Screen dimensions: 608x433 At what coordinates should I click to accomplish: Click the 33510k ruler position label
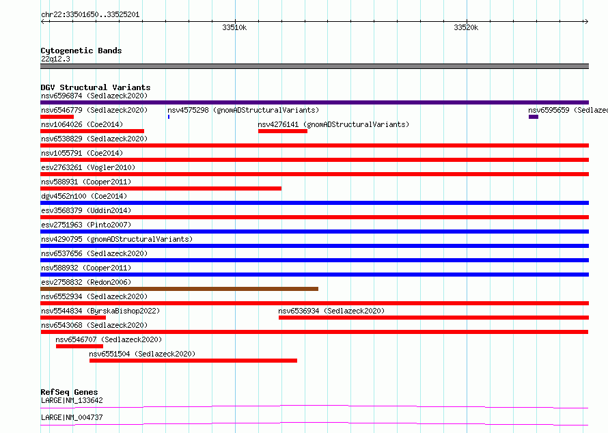(234, 27)
